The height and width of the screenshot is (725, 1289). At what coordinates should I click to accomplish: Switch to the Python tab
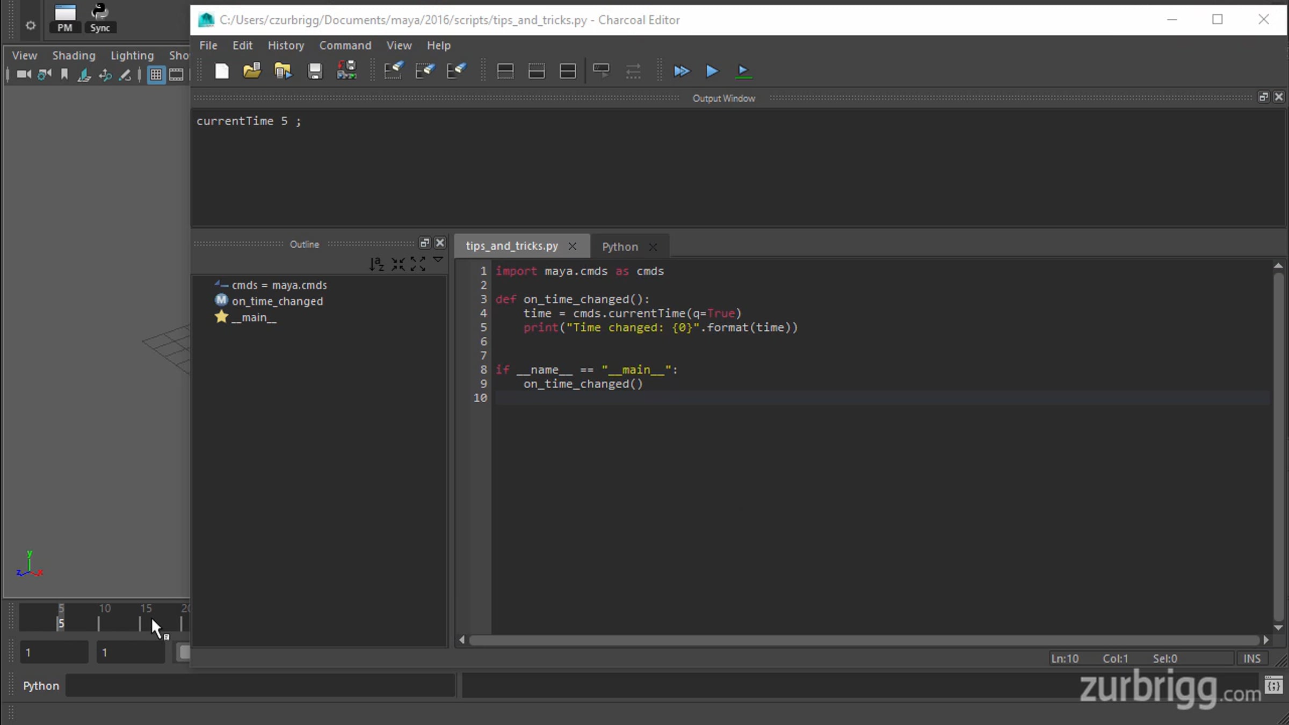[x=620, y=247]
